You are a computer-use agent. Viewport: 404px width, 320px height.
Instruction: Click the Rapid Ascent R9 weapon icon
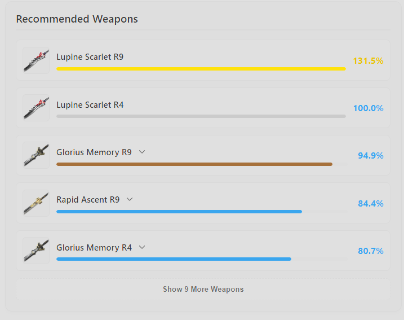(36, 203)
